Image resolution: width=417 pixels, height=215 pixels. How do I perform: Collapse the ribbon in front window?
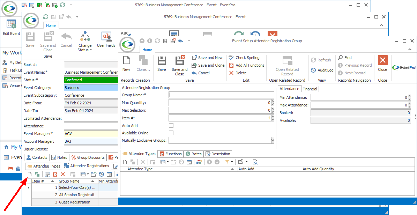pos(410,49)
